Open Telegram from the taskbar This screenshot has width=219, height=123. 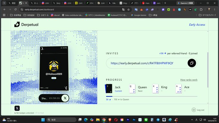(158, 120)
